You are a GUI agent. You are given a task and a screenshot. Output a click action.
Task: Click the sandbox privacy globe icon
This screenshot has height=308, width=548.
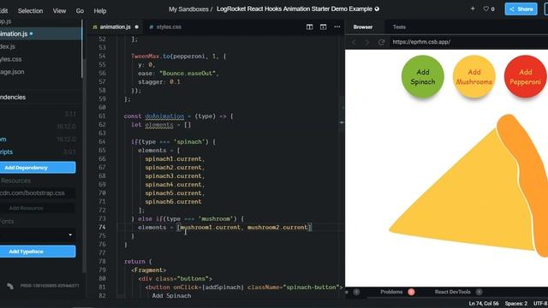pyautogui.click(x=377, y=9)
